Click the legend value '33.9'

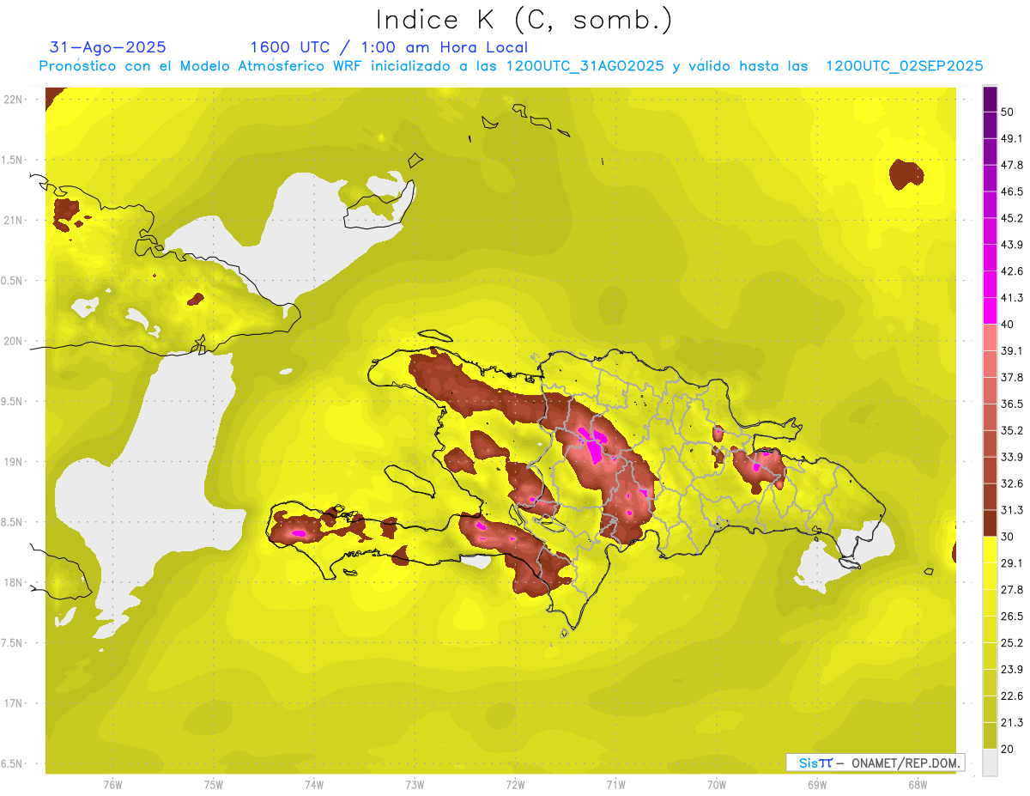tap(1012, 457)
